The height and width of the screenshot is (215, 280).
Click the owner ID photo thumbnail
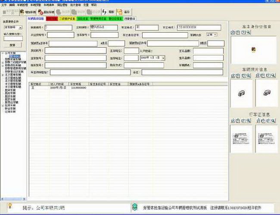254,50
